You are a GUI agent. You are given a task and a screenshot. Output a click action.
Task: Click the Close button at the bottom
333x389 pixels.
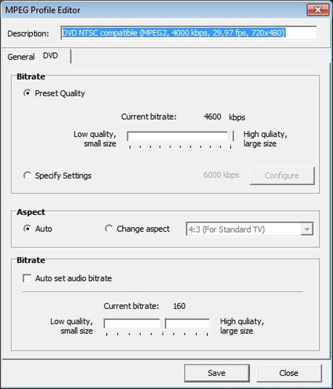coord(289,373)
